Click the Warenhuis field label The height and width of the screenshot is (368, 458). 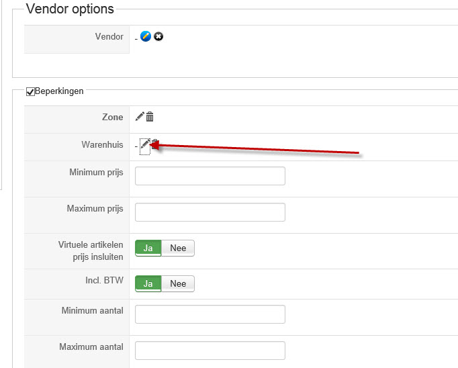tap(102, 144)
